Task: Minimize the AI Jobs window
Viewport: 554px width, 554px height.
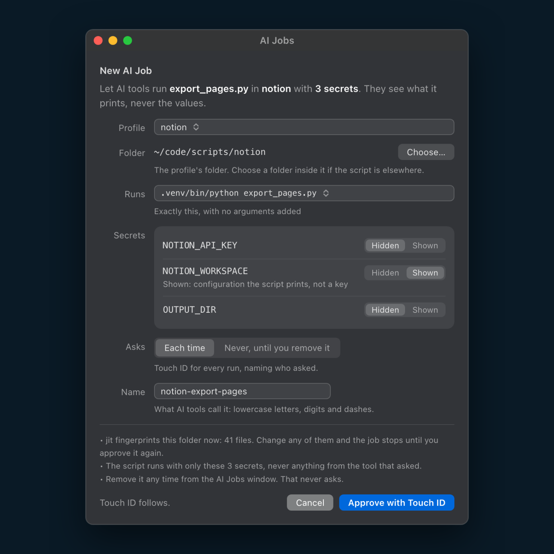Action: pyautogui.click(x=113, y=41)
